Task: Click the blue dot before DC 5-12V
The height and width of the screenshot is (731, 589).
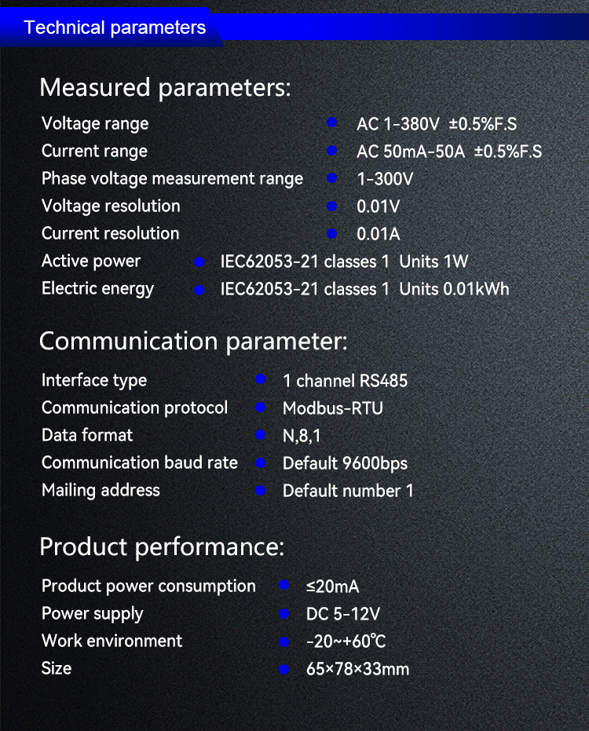Action: click(284, 614)
